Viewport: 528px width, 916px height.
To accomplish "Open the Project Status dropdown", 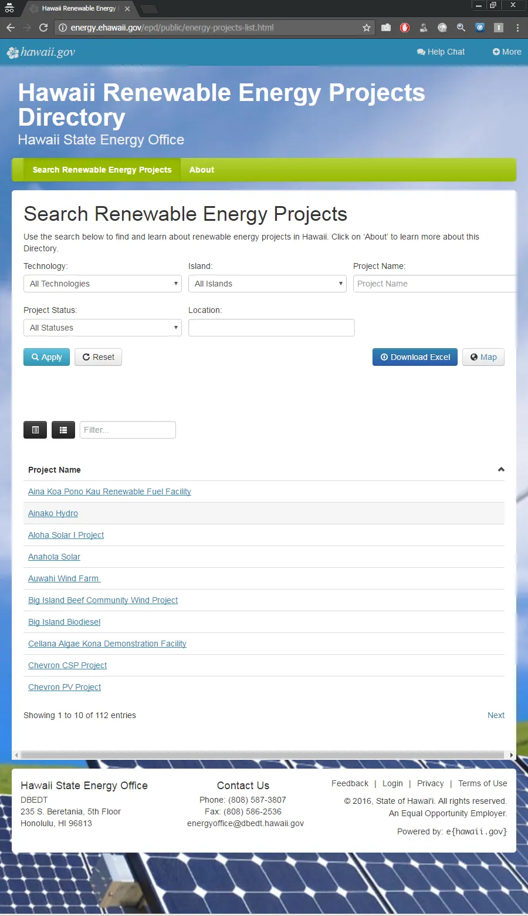I will click(103, 328).
